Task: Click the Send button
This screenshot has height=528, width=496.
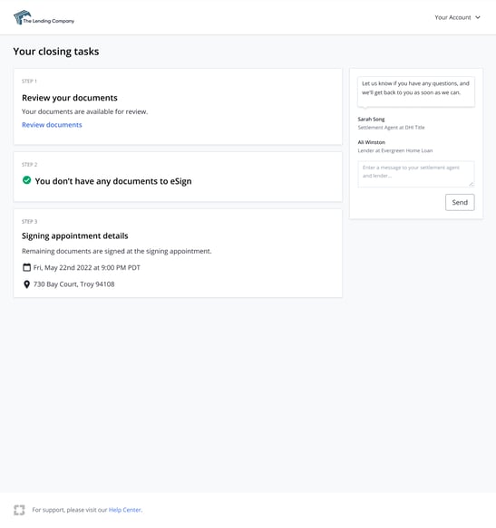Action: [460, 202]
